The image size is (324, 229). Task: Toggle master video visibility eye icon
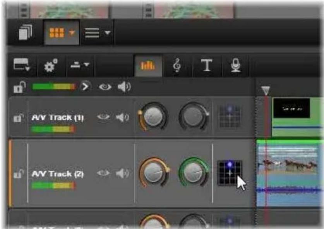[x=105, y=87]
